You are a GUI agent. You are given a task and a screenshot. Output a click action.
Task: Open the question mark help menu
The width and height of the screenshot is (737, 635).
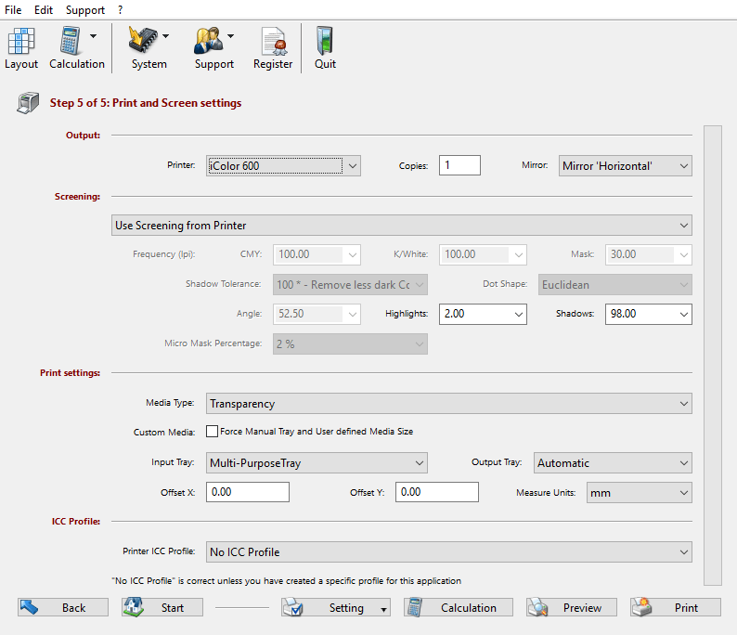121,10
